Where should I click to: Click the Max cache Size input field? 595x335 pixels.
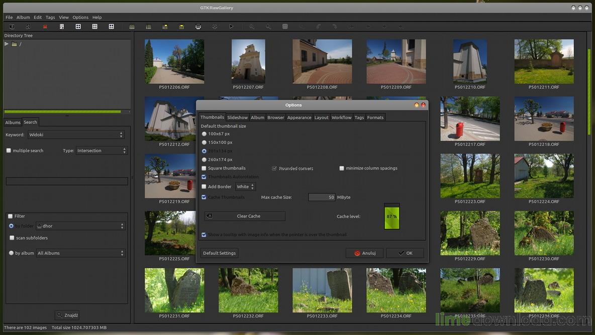[x=322, y=198]
